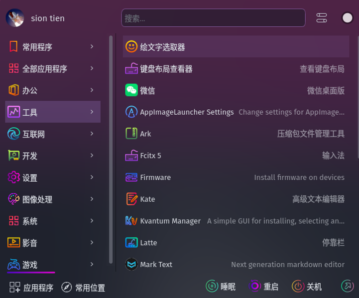Launch the Mark Text editor icon
This screenshot has width=359, height=298.
pos(131,265)
